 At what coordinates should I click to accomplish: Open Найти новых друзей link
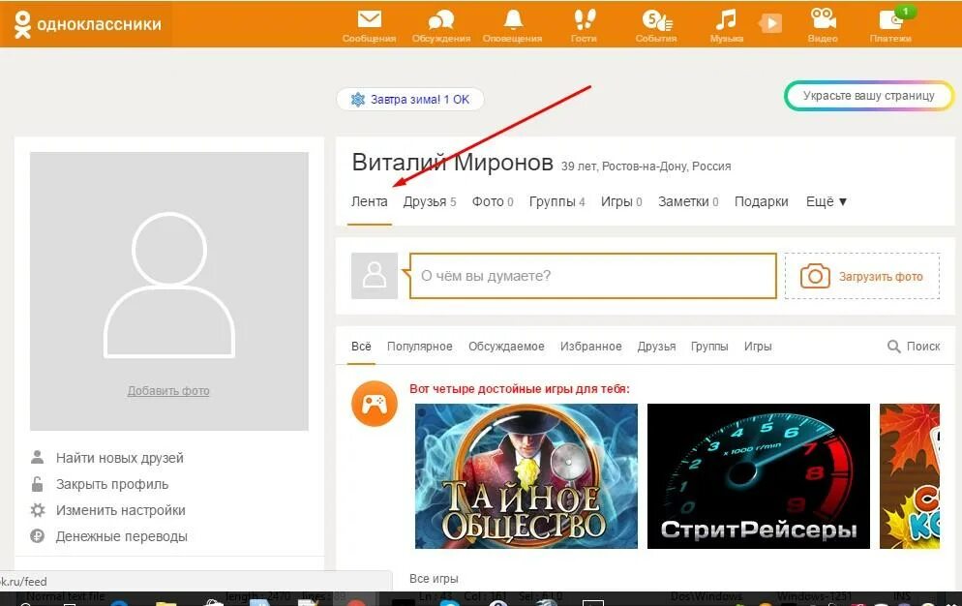point(120,458)
